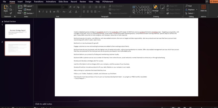Image resolution: width=218 pixels, height=108 pixels.
Task: Switch to the PDFelement tab
Action: [x=108, y=2]
